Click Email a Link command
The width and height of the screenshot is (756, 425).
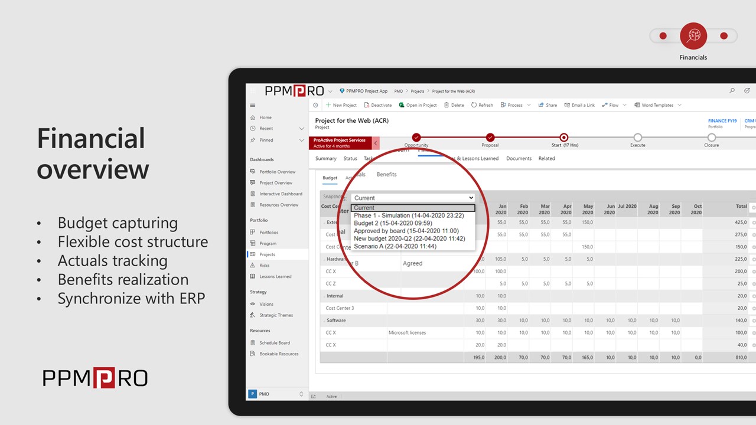579,105
